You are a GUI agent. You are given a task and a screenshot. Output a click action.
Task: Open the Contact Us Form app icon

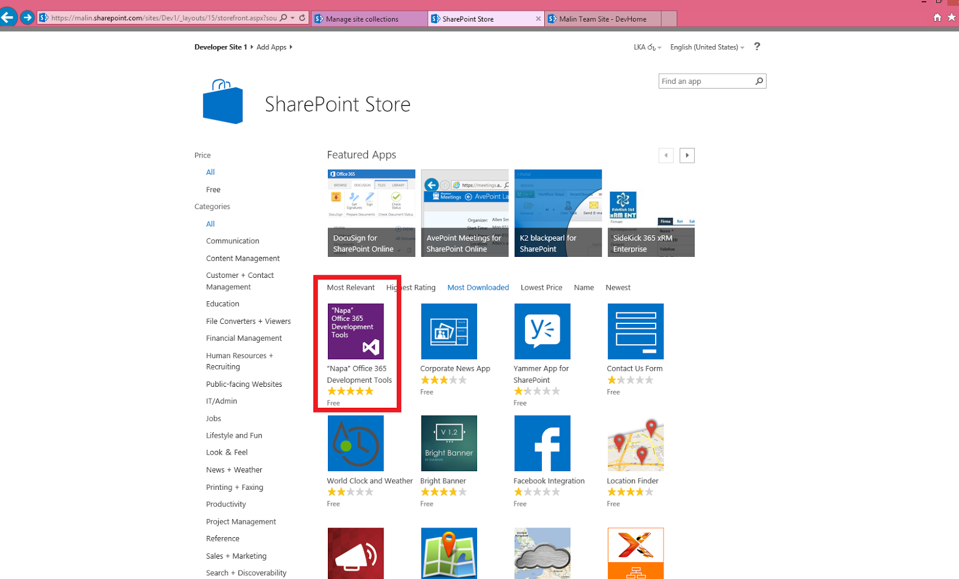click(x=635, y=331)
